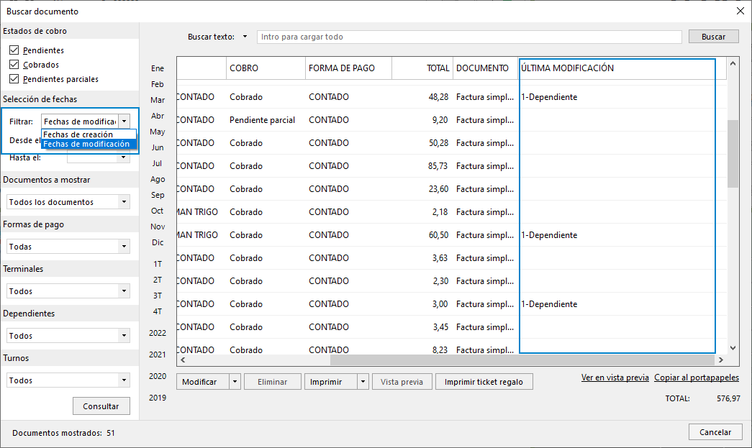This screenshot has height=448, width=752.
Task: Select fourth quarter 4T
Action: tap(158, 311)
